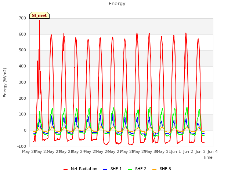This screenshot has width=235, height=176.
Task: Click the 500 y-axis tick label
Action: (22, 50)
